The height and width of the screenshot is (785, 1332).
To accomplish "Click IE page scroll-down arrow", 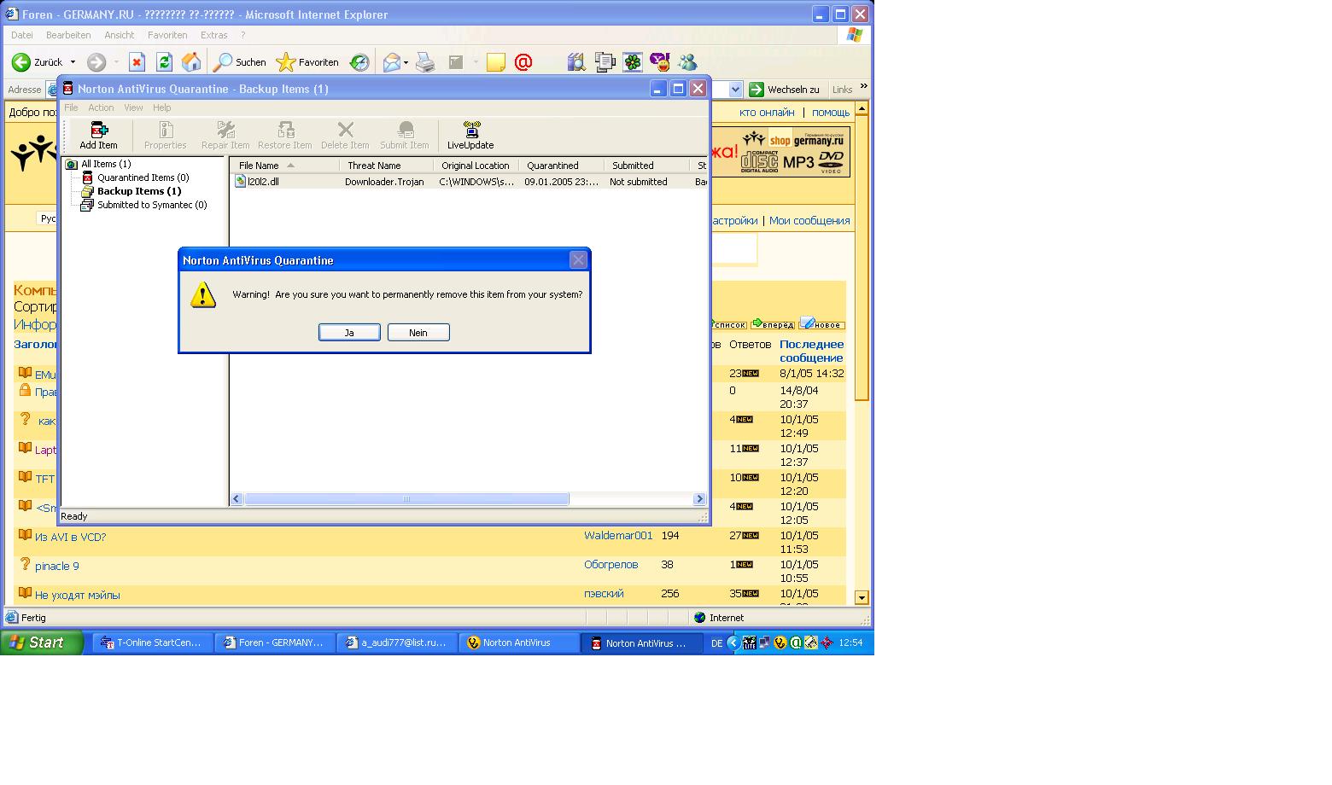I will [x=862, y=598].
